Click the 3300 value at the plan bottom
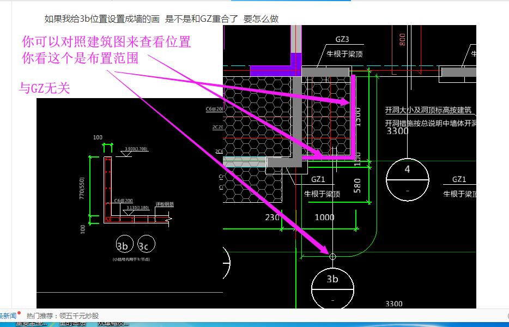The image size is (509, 327). click(x=394, y=304)
